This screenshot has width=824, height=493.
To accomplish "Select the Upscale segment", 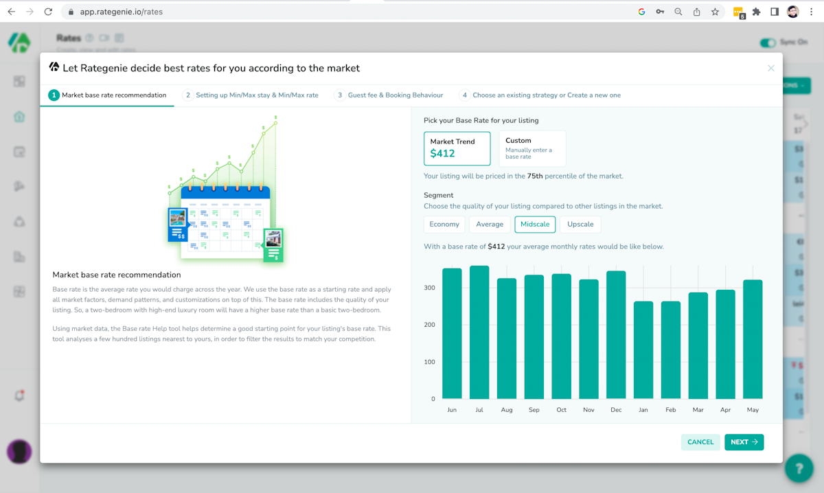I will coord(580,225).
